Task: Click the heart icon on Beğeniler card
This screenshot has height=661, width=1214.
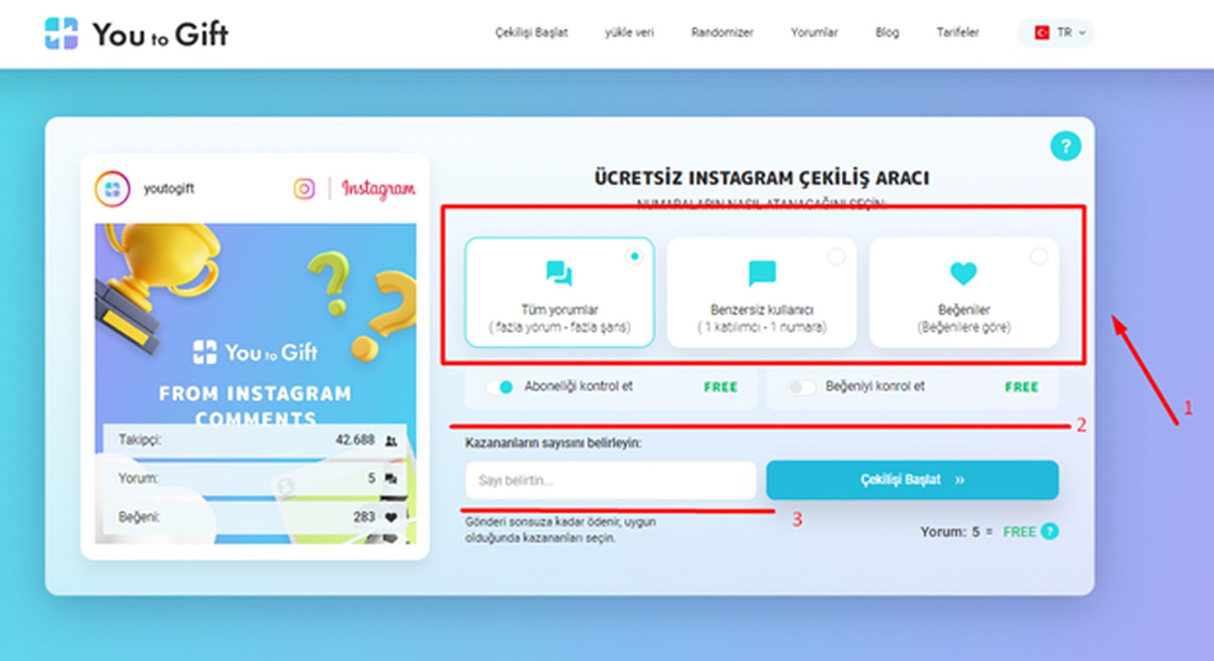Action: pyautogui.click(x=964, y=273)
